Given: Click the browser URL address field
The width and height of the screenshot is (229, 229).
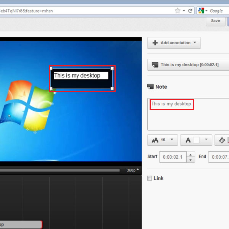Looking at the screenshot, I should (86, 11).
